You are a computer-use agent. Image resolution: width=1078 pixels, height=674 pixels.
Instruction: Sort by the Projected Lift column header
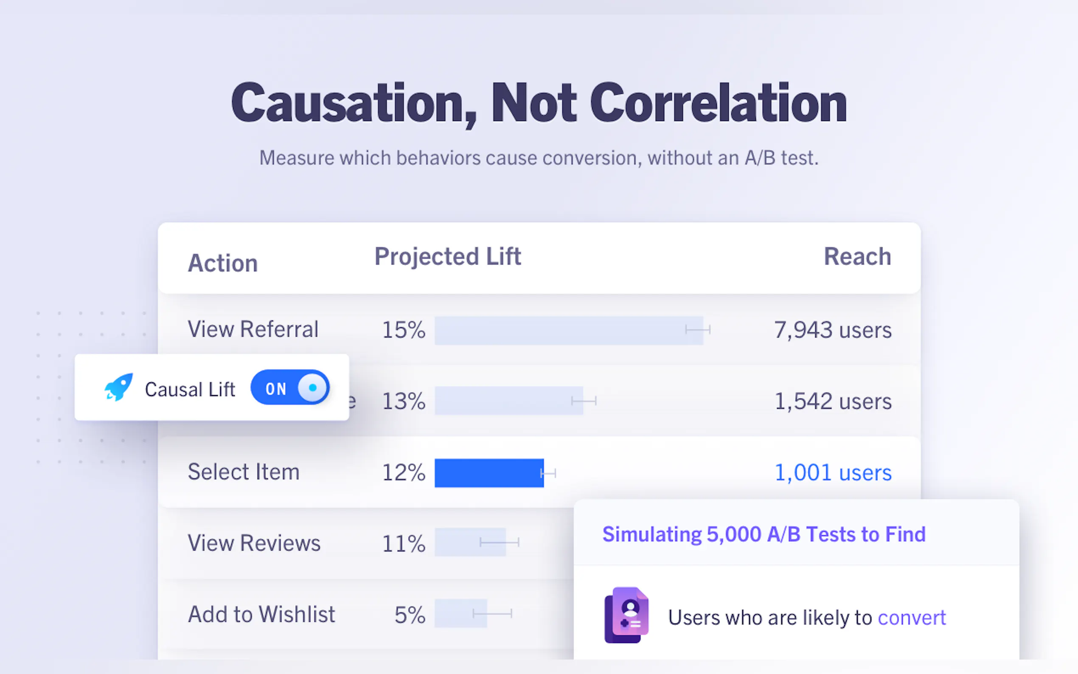tap(447, 257)
